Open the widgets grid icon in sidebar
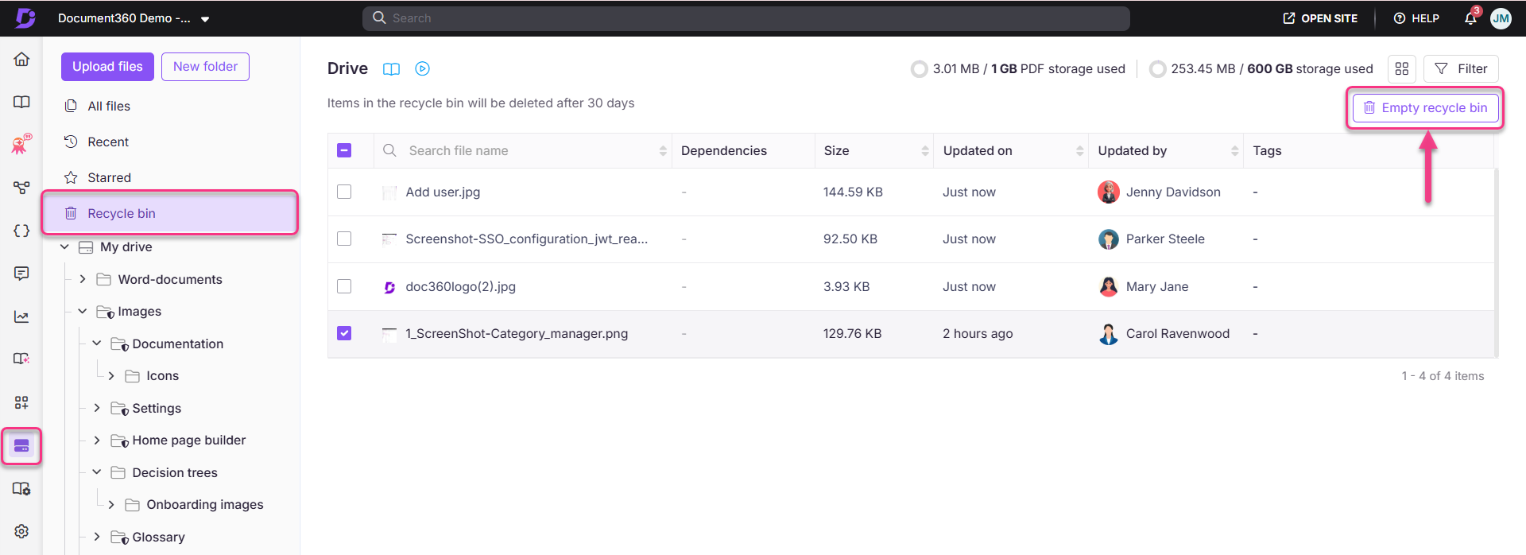The image size is (1526, 555). tap(21, 402)
